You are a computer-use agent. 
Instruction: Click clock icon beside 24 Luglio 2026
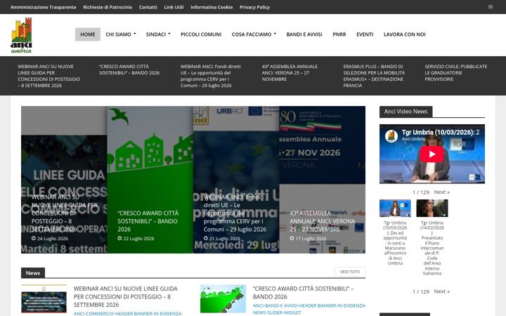tap(34, 238)
